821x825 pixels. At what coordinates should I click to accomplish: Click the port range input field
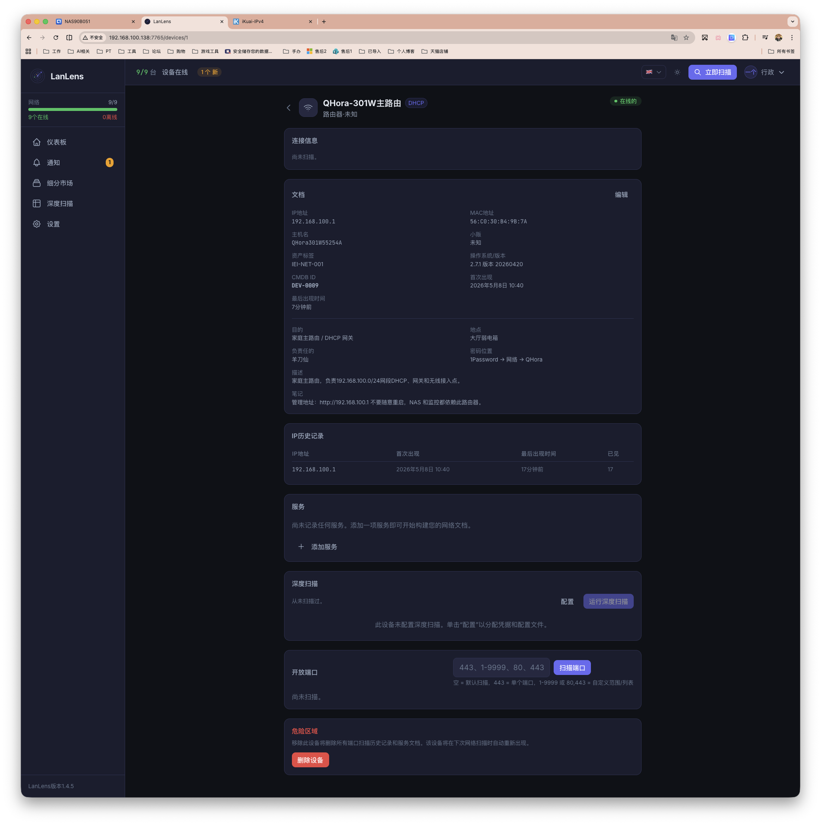pos(501,668)
